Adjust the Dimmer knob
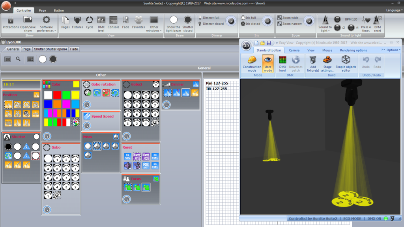 tap(231, 21)
